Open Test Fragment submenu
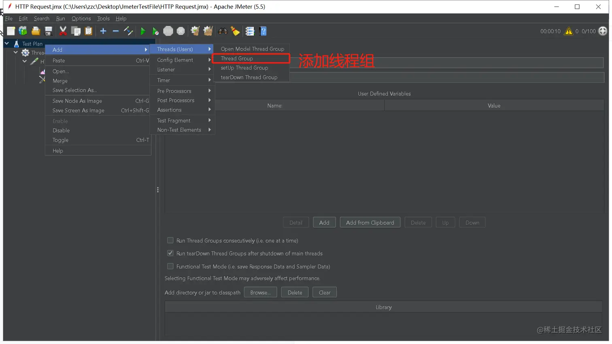 click(x=182, y=120)
